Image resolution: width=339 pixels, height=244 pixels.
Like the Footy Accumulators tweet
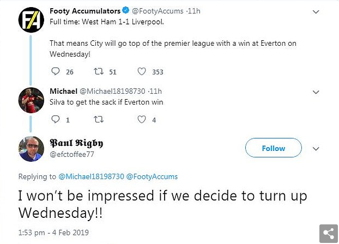pos(142,71)
